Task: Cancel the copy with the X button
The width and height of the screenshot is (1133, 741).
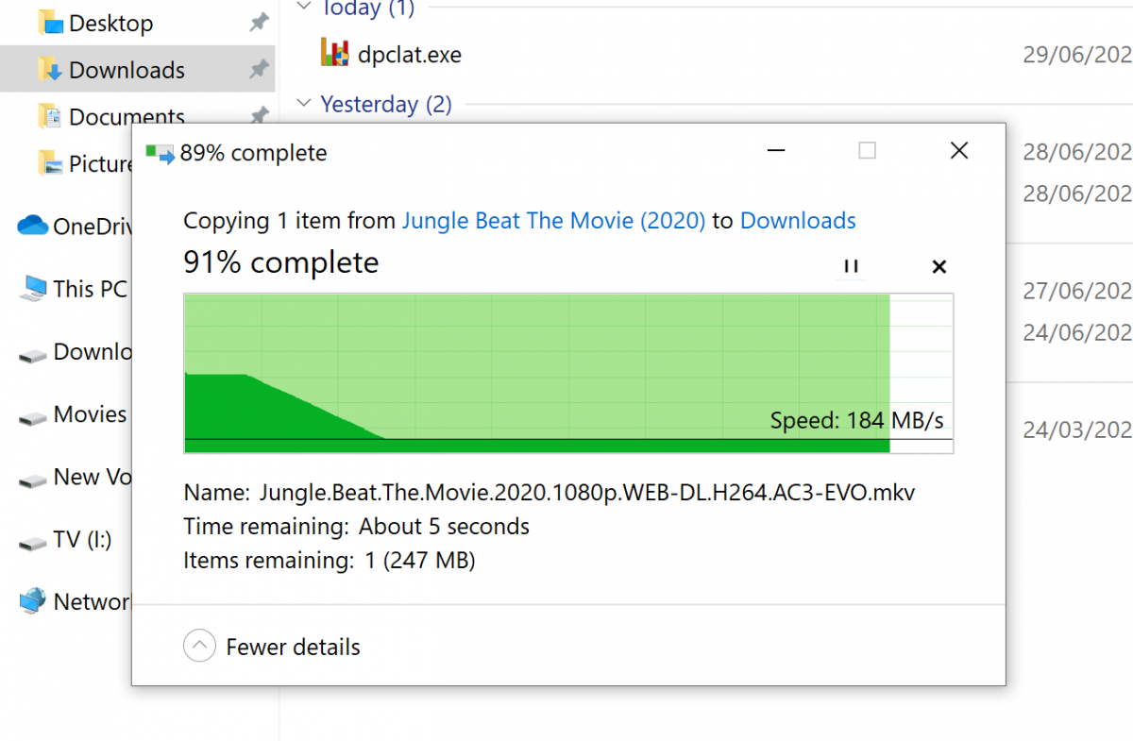Action: point(939,266)
